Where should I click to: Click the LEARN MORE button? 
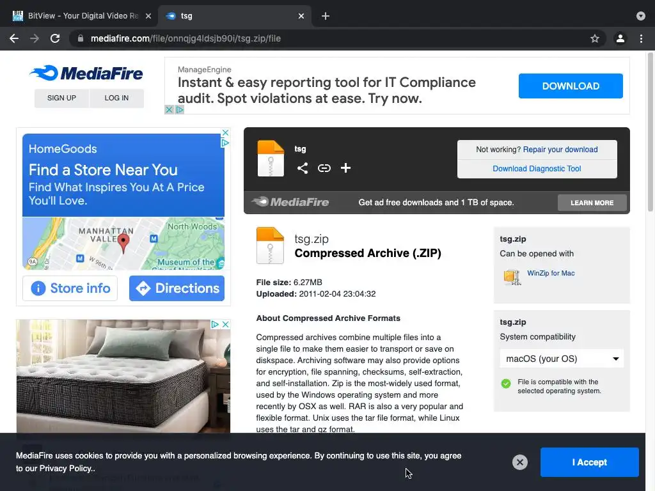point(592,203)
